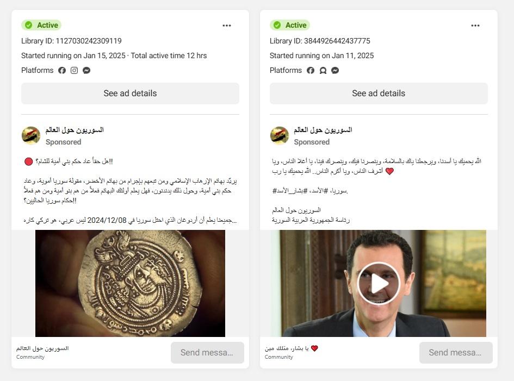Click Audience Network icon on right ad
This screenshot has height=381, width=514.
coord(323,71)
